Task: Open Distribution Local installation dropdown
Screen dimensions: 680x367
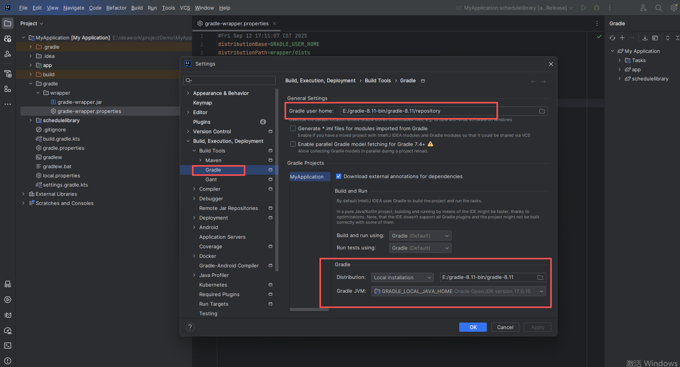Action: coord(402,277)
